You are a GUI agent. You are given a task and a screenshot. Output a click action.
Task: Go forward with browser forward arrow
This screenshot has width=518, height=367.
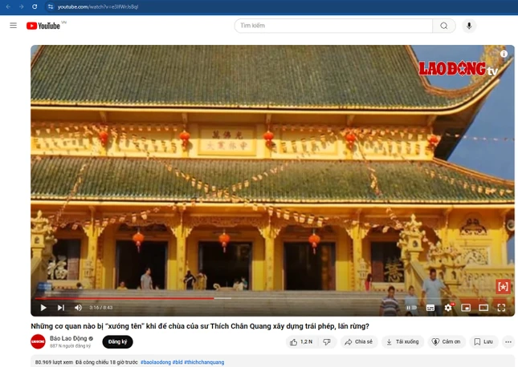click(21, 6)
